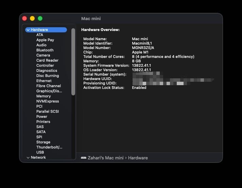242x188 pixels.
Task: Select SATA in the sidebar
Action: coord(41,132)
